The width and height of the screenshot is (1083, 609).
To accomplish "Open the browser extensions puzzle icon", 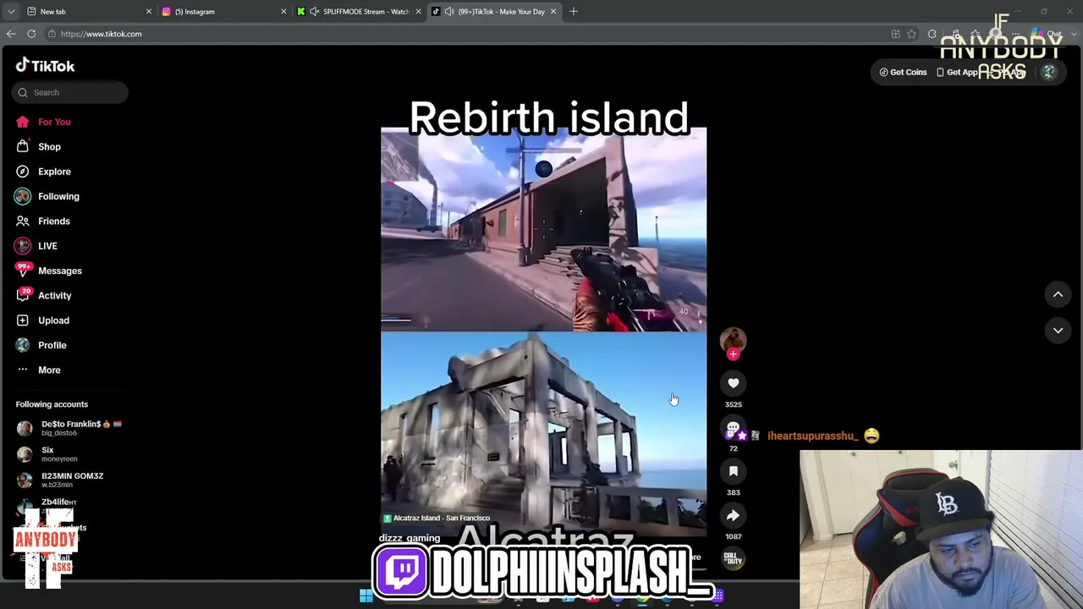I will click(x=932, y=34).
